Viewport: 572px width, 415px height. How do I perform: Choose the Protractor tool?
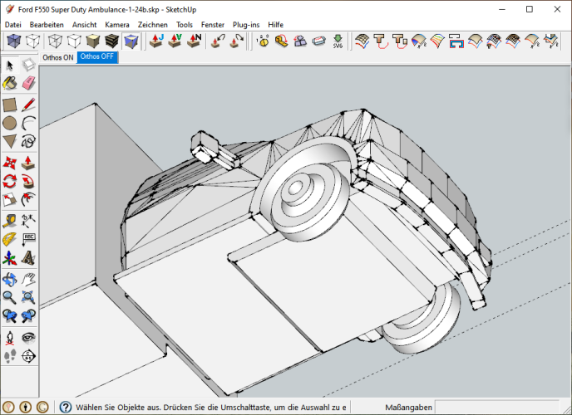click(10, 239)
